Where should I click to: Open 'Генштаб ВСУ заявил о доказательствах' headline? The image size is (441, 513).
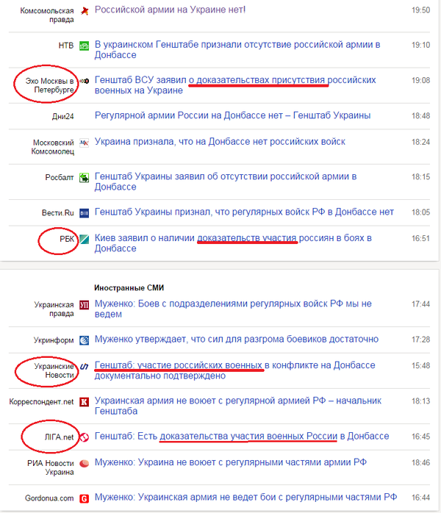(x=235, y=85)
